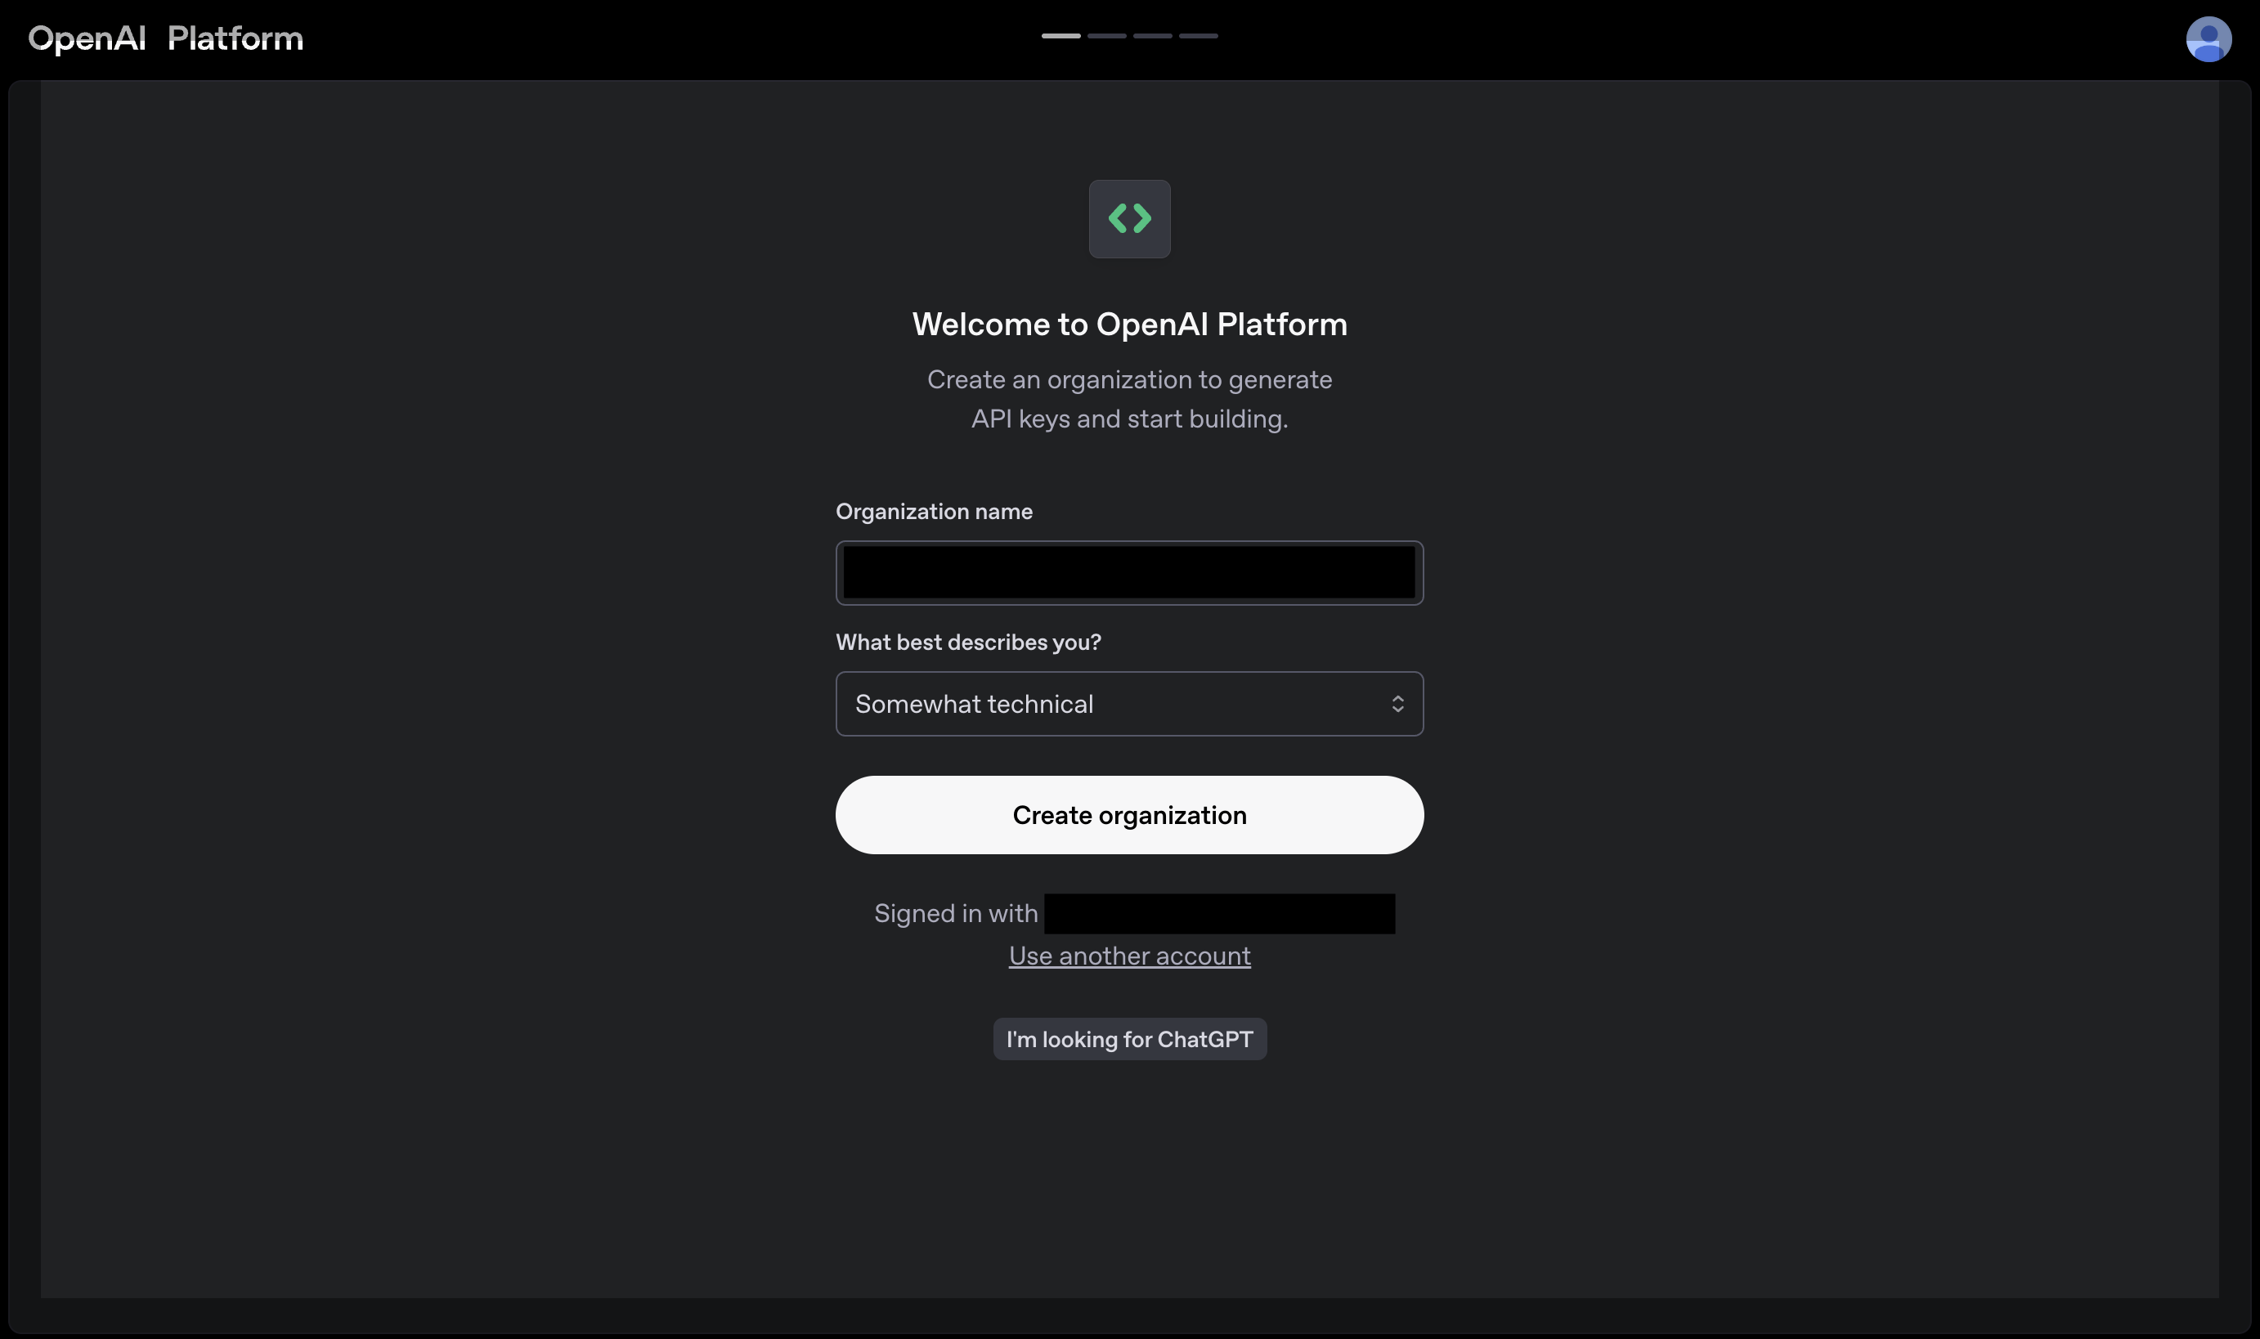
Task: Click the redacted signed-in email address
Action: coord(1218,913)
